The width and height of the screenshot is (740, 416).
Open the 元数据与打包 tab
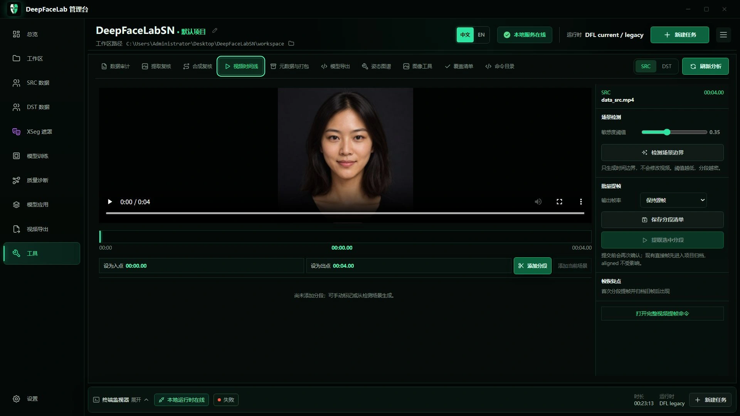point(289,66)
